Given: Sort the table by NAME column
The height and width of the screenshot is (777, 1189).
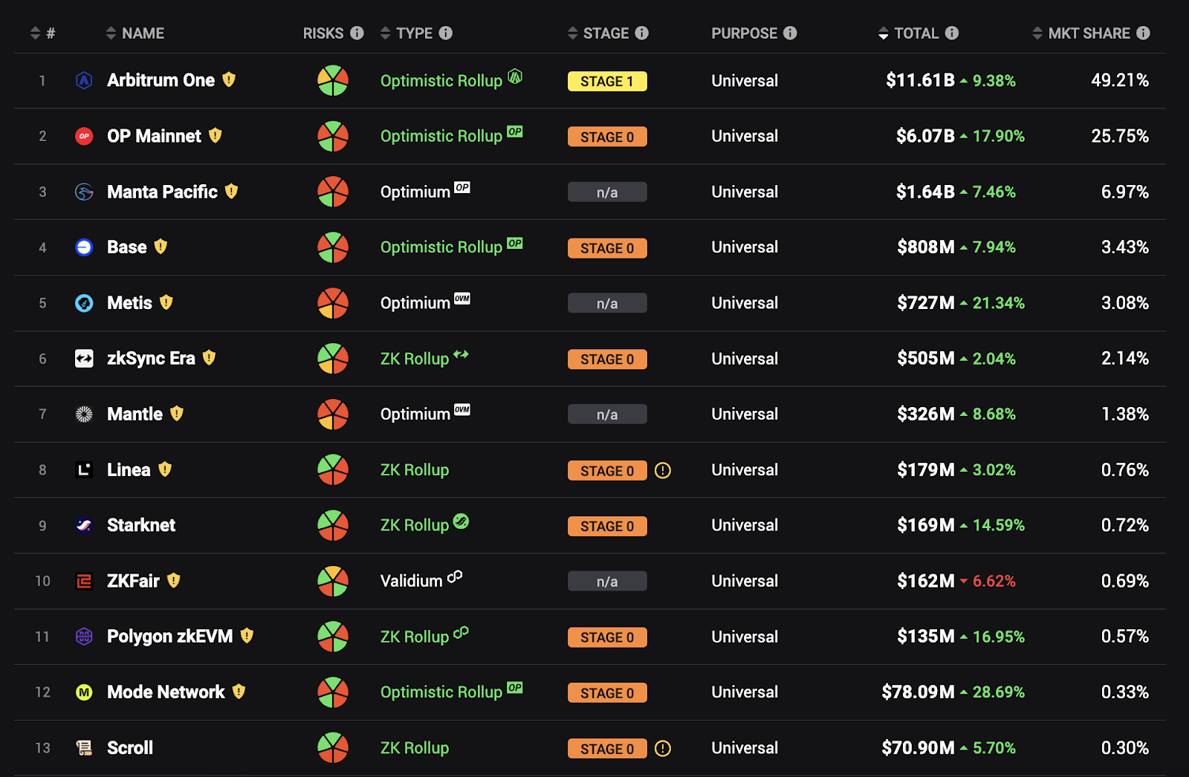Looking at the screenshot, I should (x=135, y=33).
